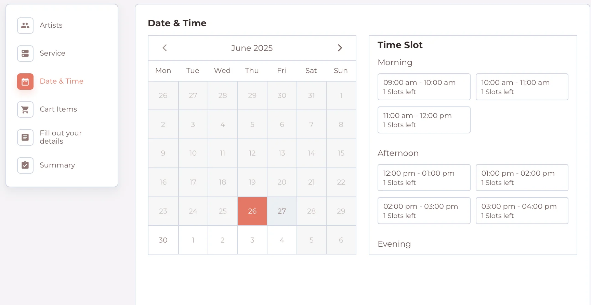Select the 09:00 am - 10:00 am slot
591x305 pixels.
424,87
